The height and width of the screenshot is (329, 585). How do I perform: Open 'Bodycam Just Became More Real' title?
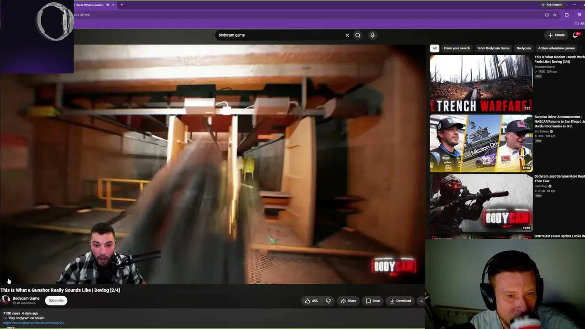(x=559, y=179)
